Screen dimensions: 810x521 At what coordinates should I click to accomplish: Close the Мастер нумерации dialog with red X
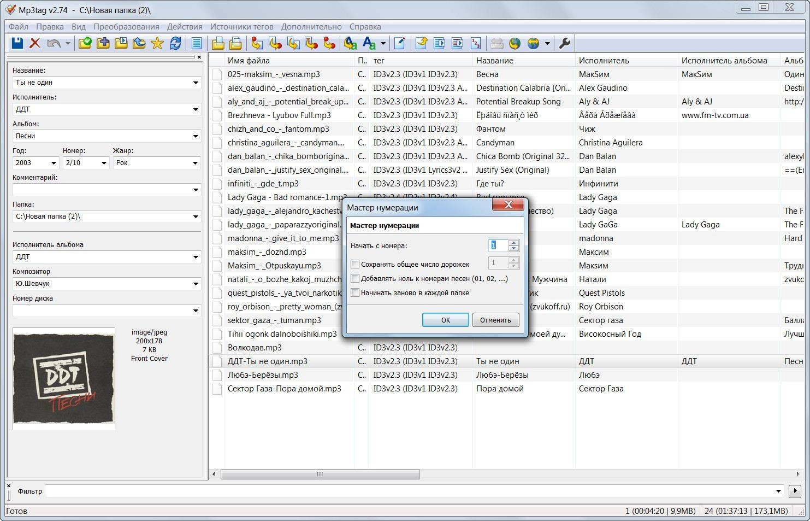[x=508, y=204]
